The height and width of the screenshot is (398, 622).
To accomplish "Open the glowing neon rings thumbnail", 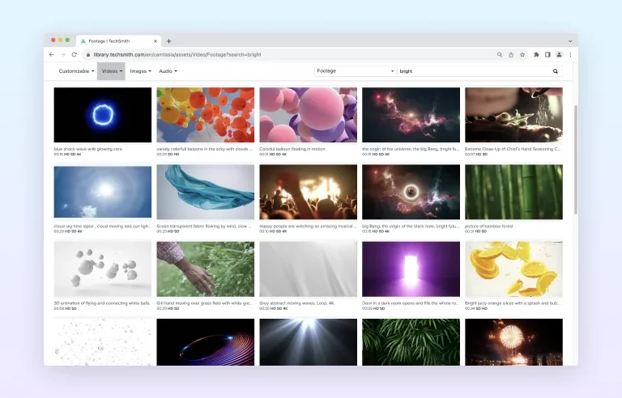I will 206,342.
